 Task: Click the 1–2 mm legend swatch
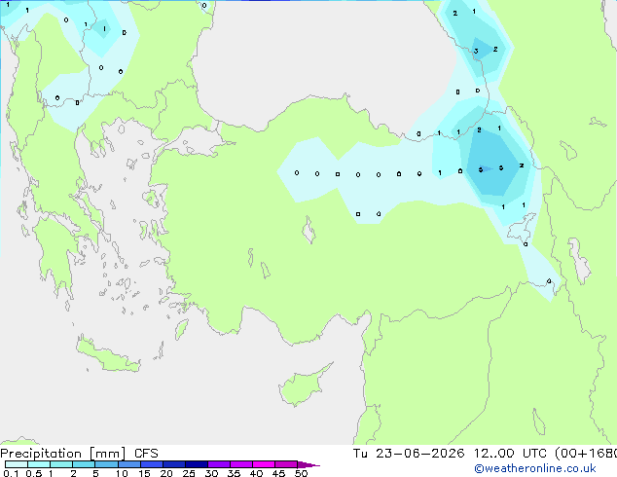[61, 464]
